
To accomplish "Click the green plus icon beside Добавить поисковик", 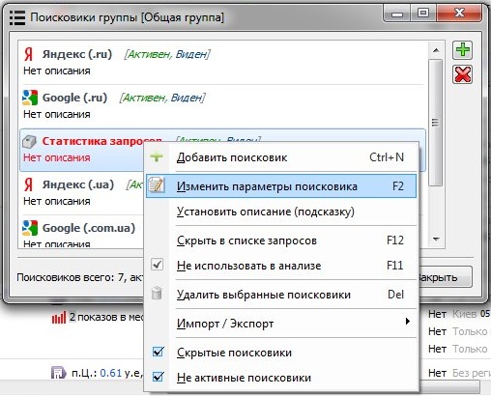I will (x=157, y=157).
